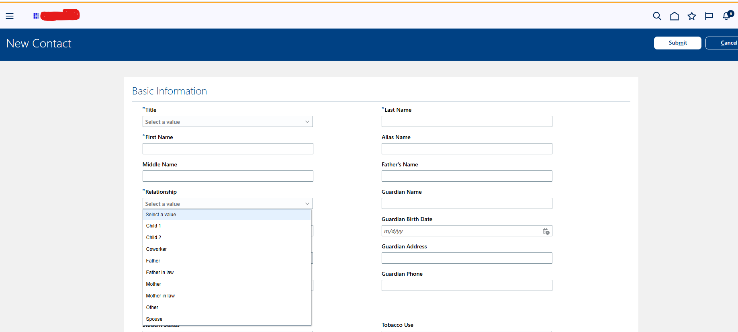
Task: Click into the Last Name field
Action: 467,121
